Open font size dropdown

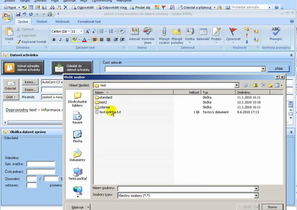pos(81,32)
